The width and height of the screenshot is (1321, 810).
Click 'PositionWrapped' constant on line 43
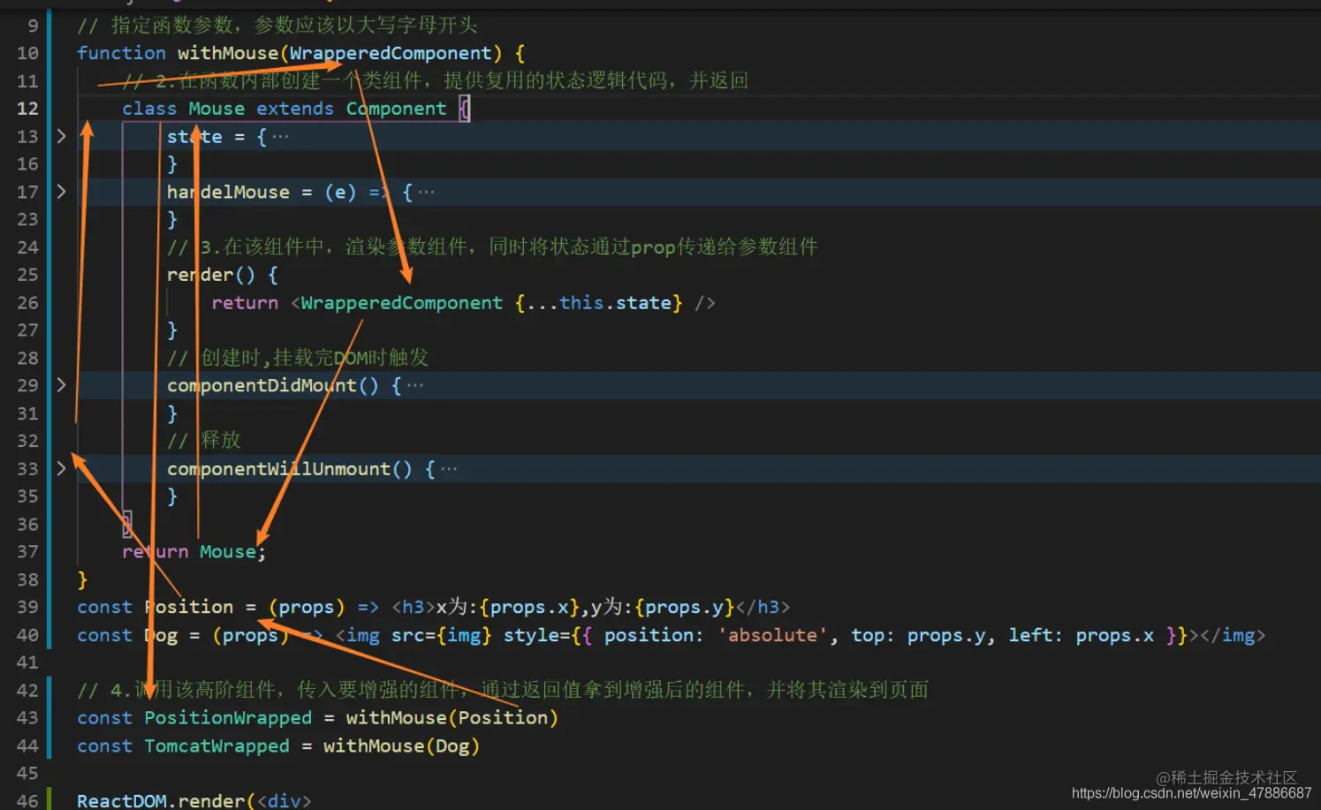[x=228, y=718]
